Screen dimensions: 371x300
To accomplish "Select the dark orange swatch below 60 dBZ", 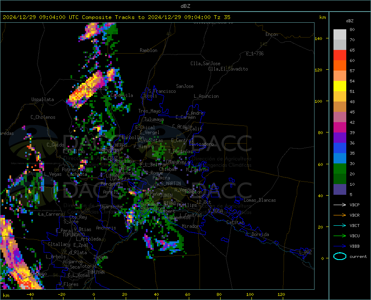I will pos(340,66).
